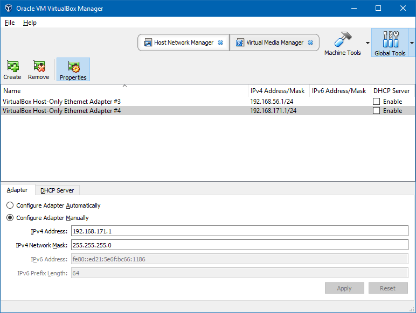This screenshot has width=416, height=313.
Task: Switch to the DHCP Server tab
Action: click(57, 190)
